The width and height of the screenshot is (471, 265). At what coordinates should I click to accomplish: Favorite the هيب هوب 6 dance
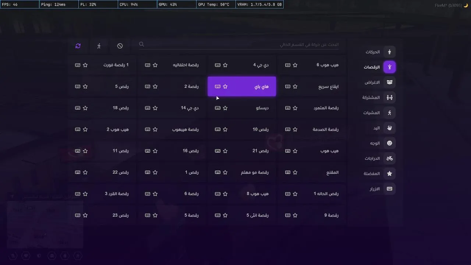coord(295,65)
